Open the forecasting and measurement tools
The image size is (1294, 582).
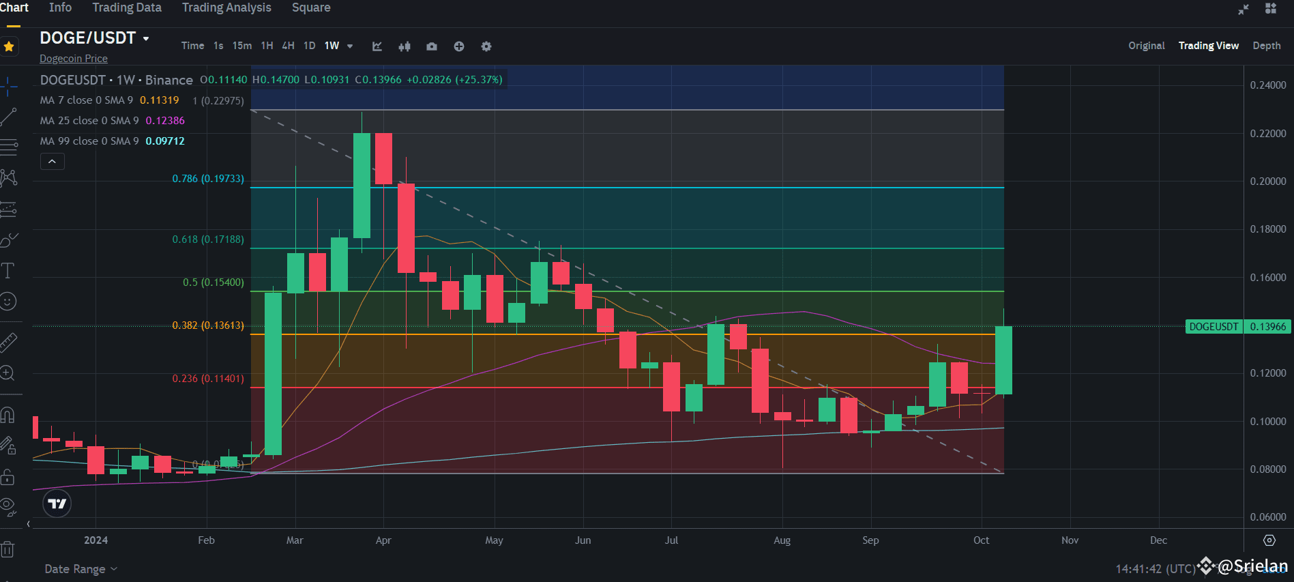pos(9,209)
